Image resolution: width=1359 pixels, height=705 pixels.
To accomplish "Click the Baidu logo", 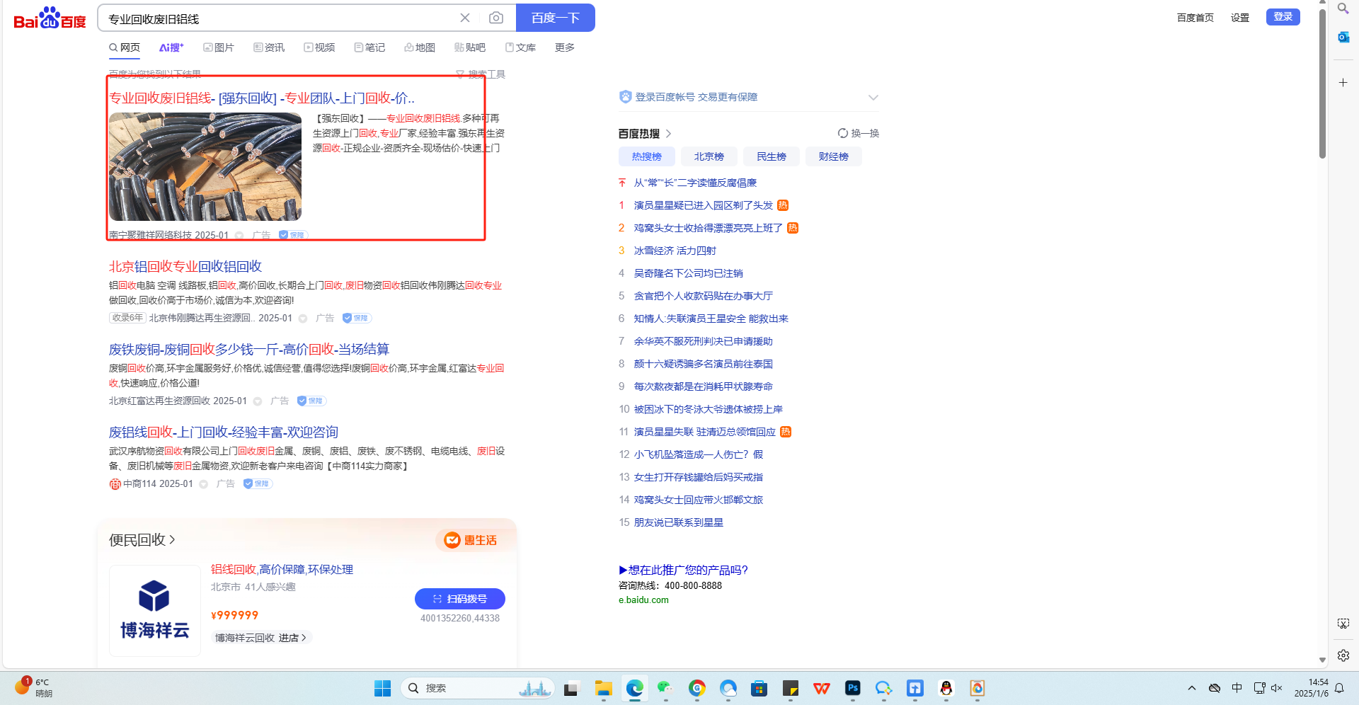I will pyautogui.click(x=50, y=18).
